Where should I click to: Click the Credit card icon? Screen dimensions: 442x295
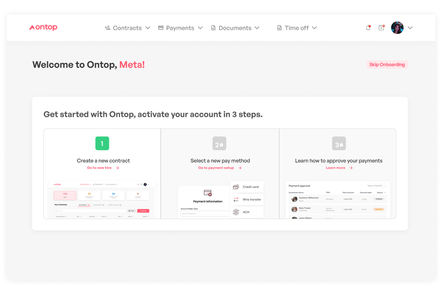pos(236,187)
